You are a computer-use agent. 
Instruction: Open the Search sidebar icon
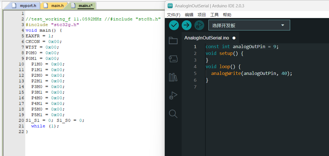(x=173, y=114)
